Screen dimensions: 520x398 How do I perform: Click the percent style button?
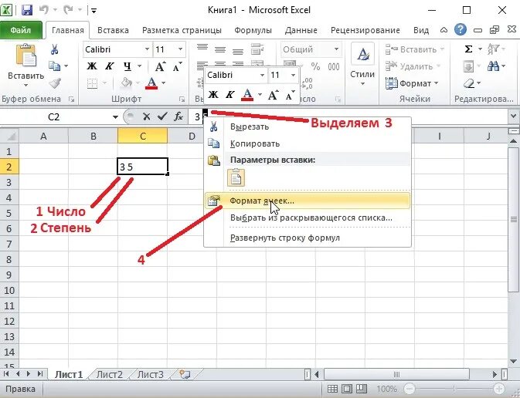316,66
